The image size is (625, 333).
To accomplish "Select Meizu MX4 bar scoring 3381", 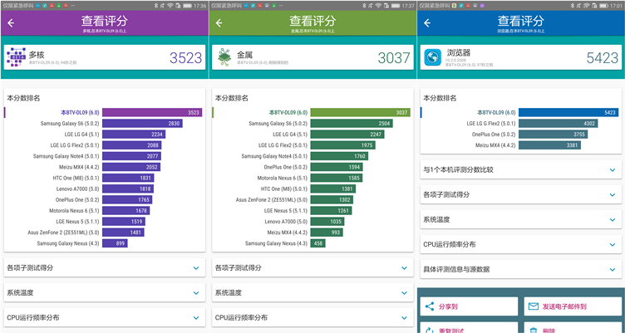I will pos(549,145).
